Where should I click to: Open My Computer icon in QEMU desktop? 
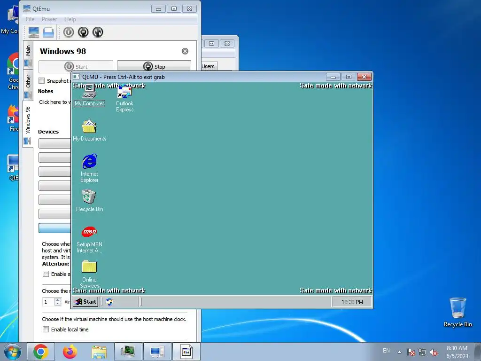pos(89,96)
